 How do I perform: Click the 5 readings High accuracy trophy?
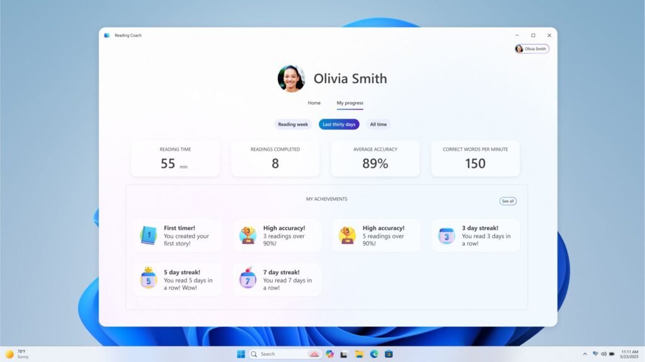click(x=347, y=235)
